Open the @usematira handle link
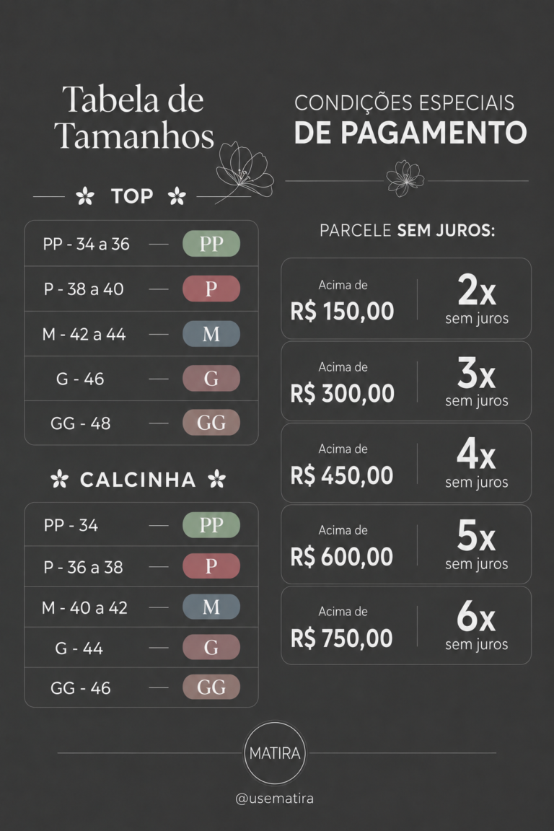The width and height of the screenshot is (554, 831). 275,798
